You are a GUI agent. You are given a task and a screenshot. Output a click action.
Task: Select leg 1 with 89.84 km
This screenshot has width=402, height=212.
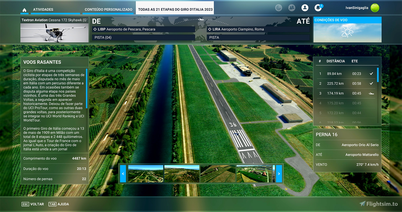tap(347, 74)
